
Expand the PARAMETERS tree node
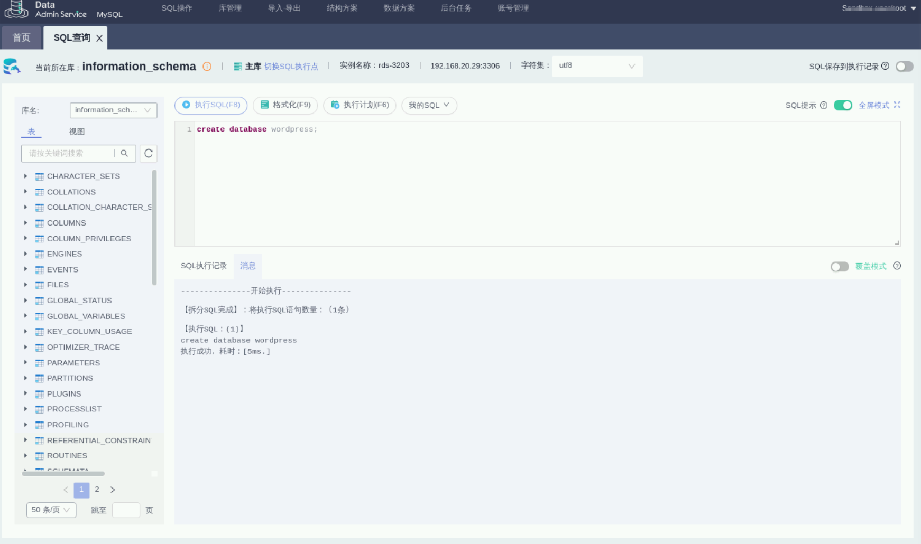pos(25,362)
